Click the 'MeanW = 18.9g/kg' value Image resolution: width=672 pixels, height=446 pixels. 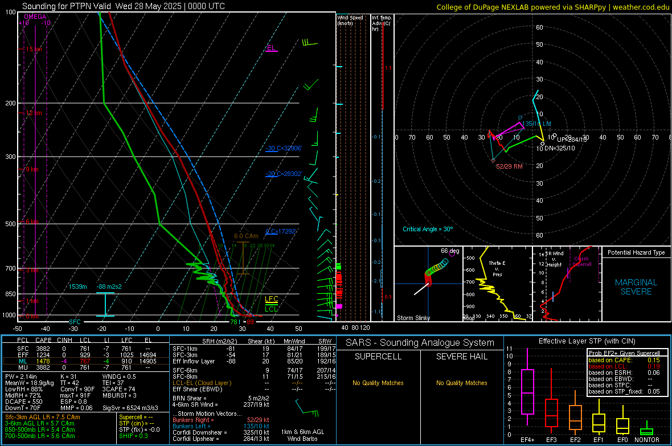click(x=29, y=383)
